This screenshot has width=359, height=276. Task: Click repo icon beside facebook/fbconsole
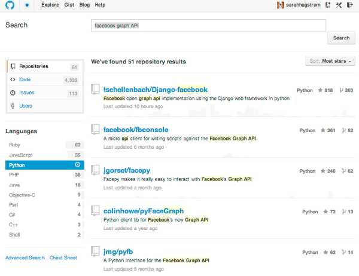(x=95, y=130)
